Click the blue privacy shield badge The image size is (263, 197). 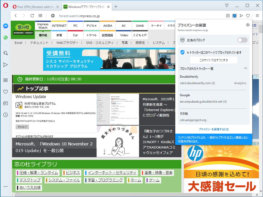[x=234, y=16]
